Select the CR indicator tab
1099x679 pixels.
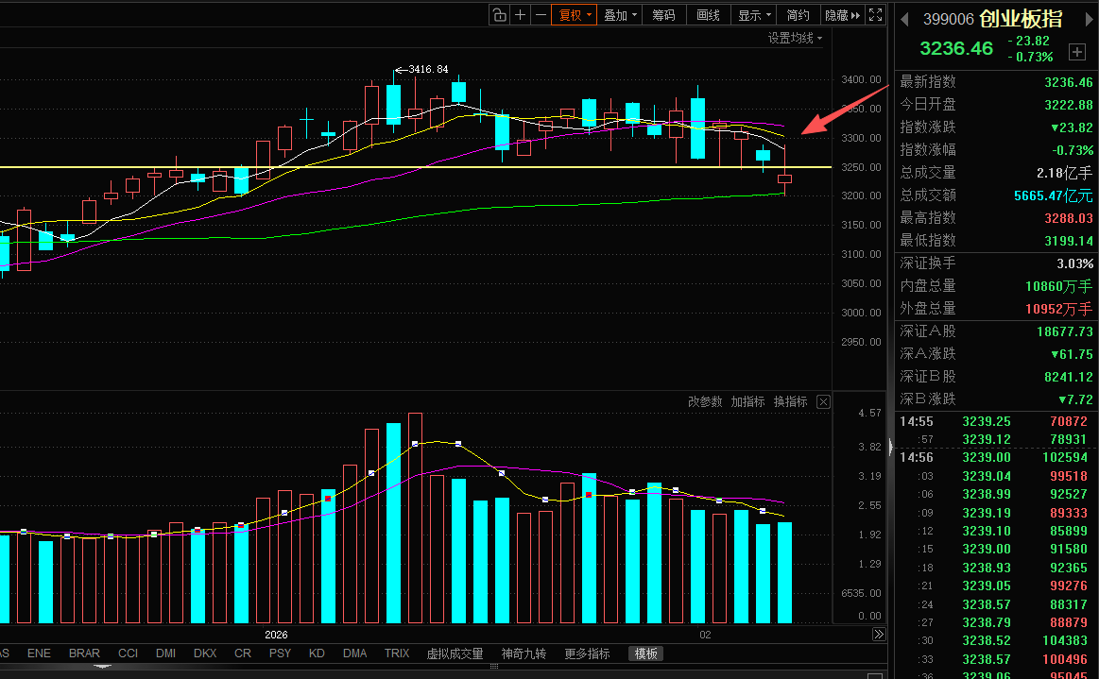coord(243,654)
